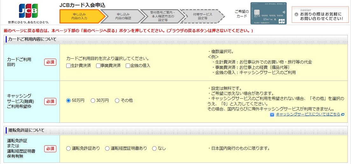Check the 生計費決済 checkbox

tap(68, 66)
